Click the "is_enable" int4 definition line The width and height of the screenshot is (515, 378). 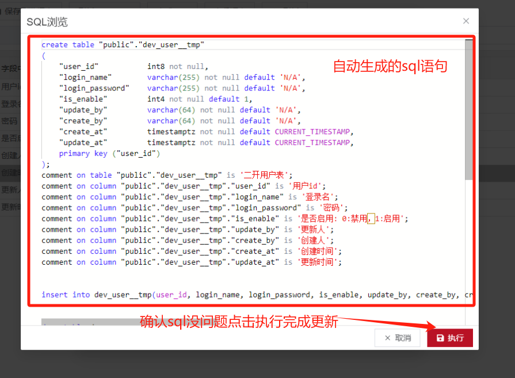[x=156, y=99]
